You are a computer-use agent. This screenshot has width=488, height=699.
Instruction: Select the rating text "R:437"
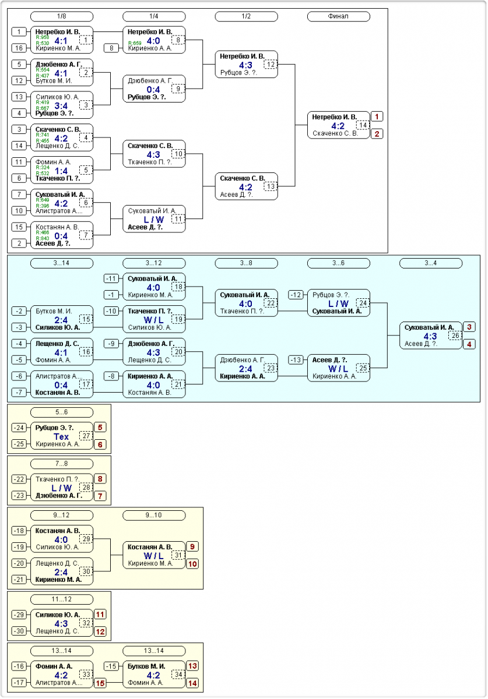tap(43, 76)
